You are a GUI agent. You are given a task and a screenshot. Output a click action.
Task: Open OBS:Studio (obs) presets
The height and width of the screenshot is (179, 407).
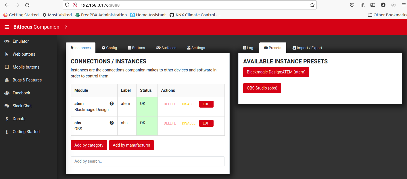tap(262, 88)
